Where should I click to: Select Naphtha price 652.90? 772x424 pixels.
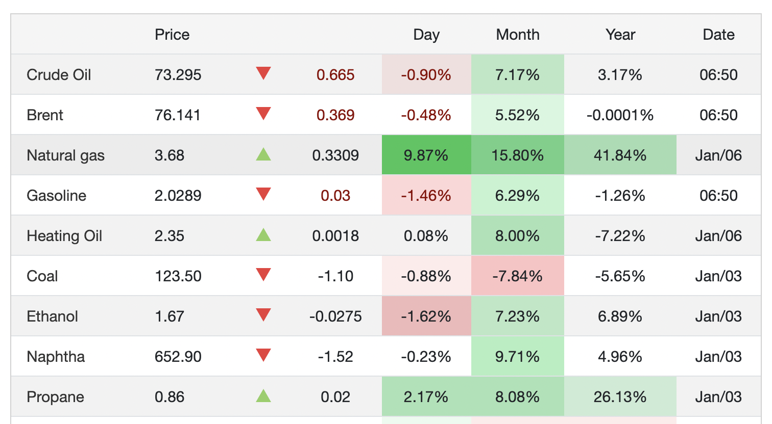point(178,357)
